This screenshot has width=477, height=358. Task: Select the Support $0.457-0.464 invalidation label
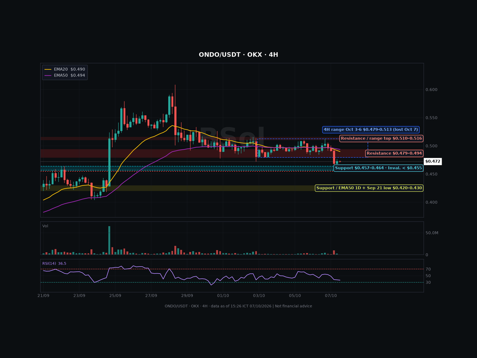coord(378,168)
